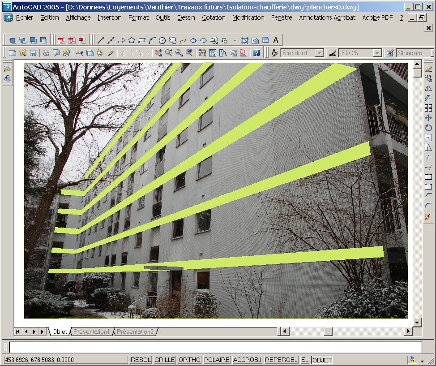Select the Multiline Text tool
The width and height of the screenshot is (436, 366).
tap(276, 40)
